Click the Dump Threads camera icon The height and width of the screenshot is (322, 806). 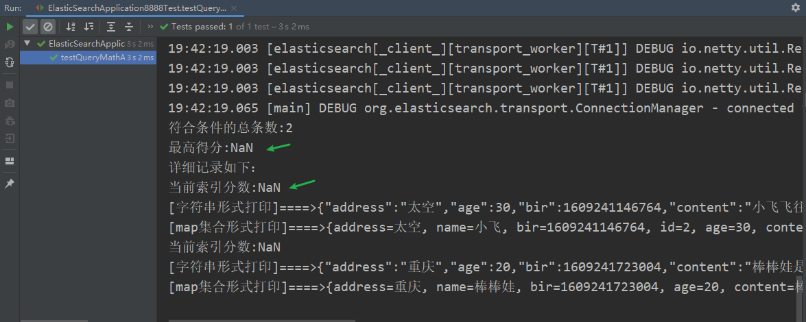9,103
